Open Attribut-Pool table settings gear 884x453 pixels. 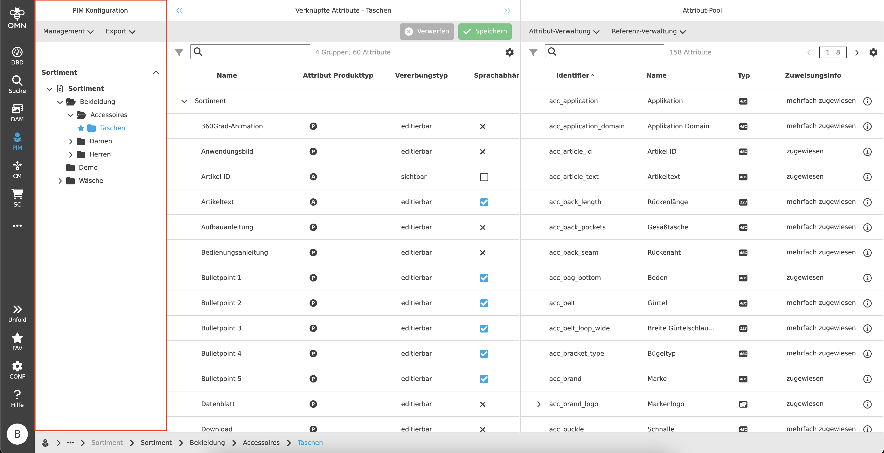point(873,52)
